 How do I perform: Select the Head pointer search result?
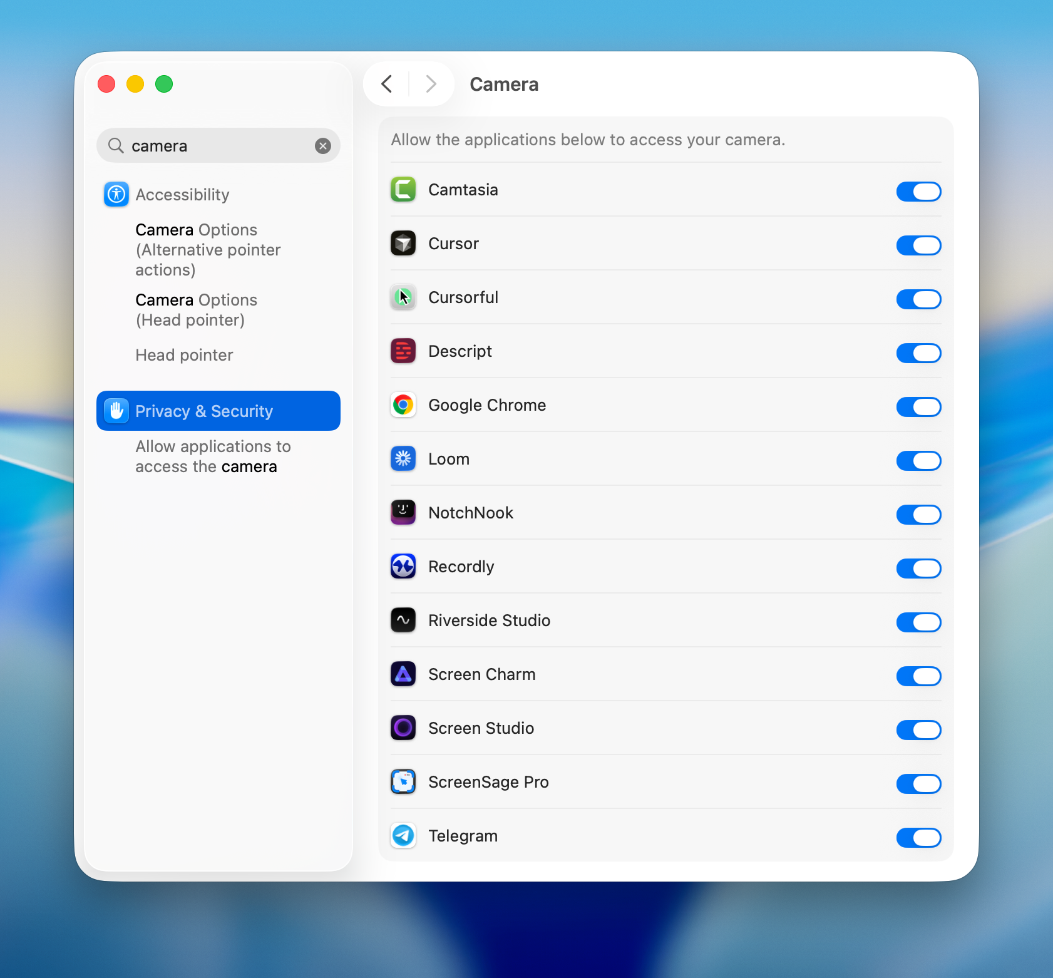184,355
